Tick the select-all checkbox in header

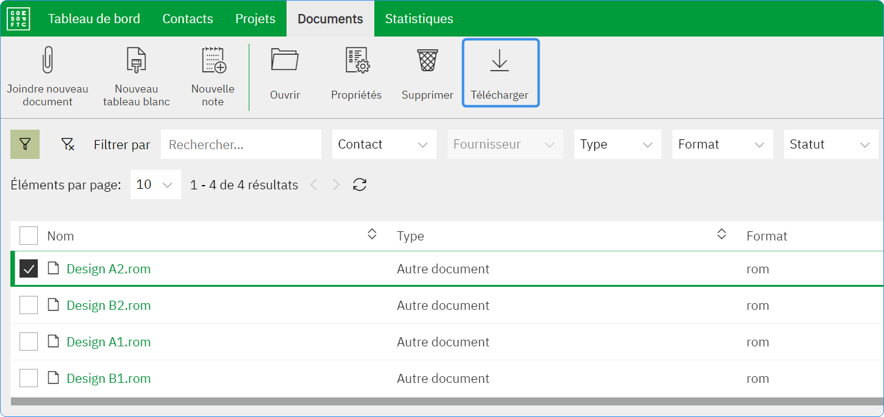(29, 236)
